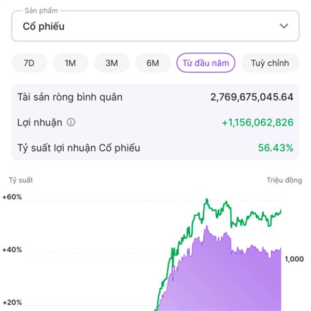Click the green return line peak on chart

(206, 200)
